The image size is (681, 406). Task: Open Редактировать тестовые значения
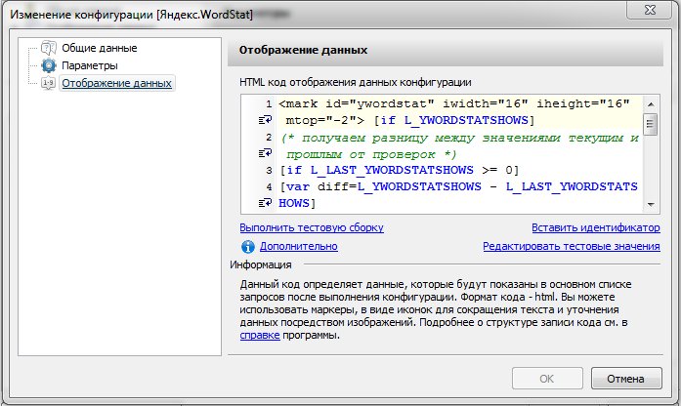[571, 247]
